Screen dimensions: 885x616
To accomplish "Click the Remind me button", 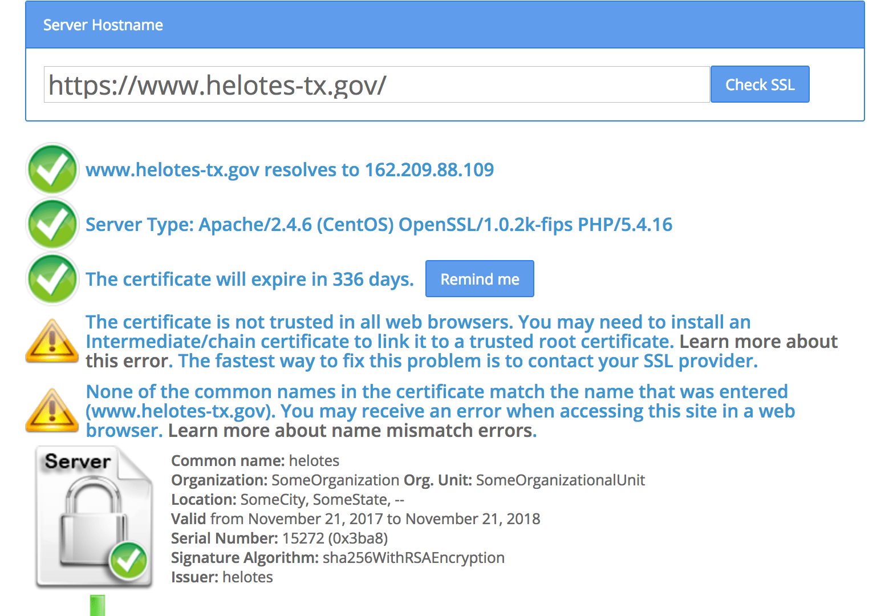I will click(x=480, y=279).
